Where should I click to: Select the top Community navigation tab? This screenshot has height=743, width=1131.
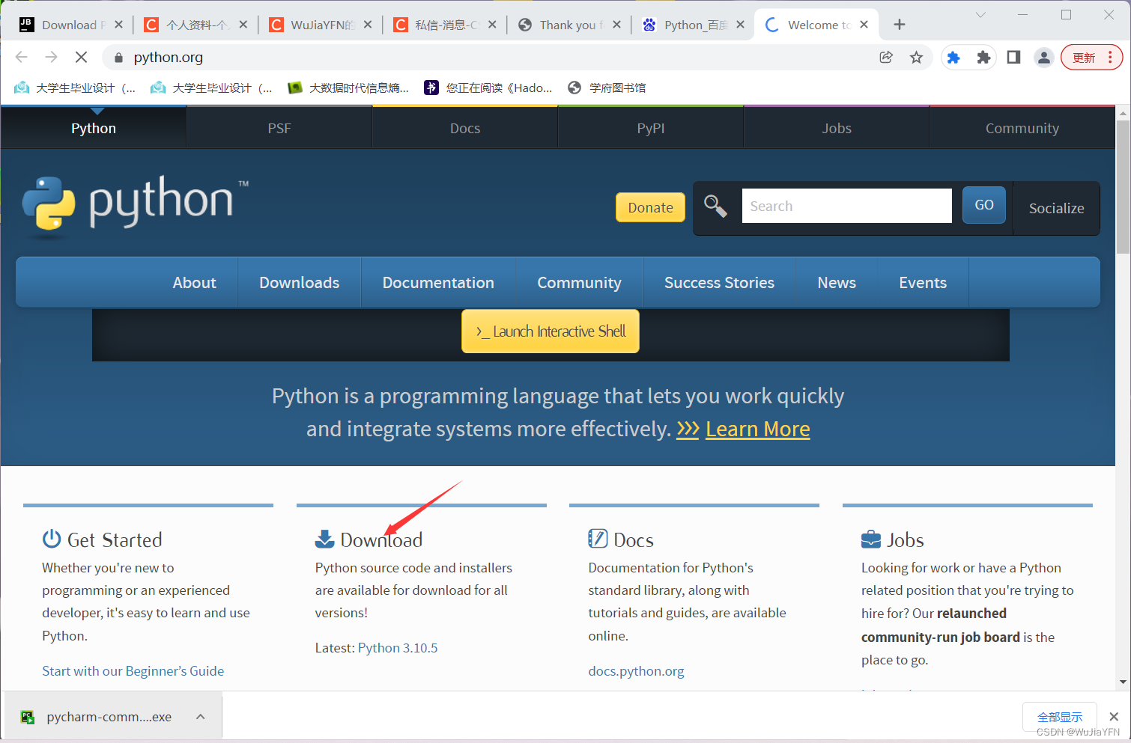pos(1022,128)
